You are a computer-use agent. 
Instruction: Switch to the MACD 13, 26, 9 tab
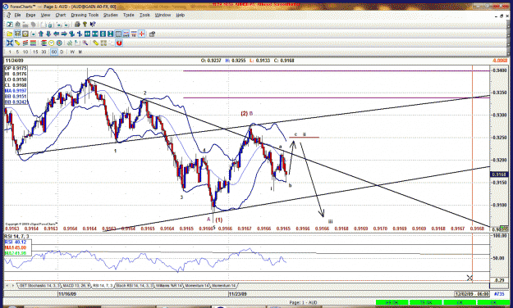click(76, 285)
